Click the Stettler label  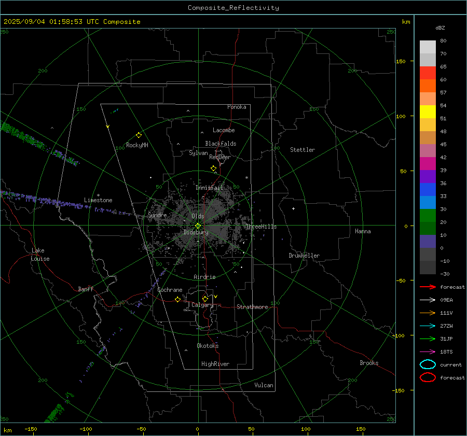303,150
